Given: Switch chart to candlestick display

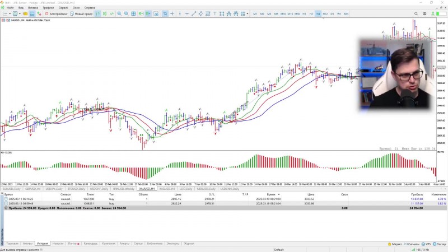Looking at the screenshot, I should (105, 13).
